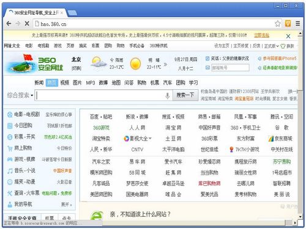Open the 百度·贴吧 link
Viewport: 306px width, 229px height.
(x=101, y=117)
